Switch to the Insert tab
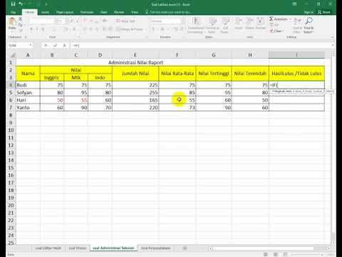This screenshot has height=257, width=342. click(x=45, y=12)
